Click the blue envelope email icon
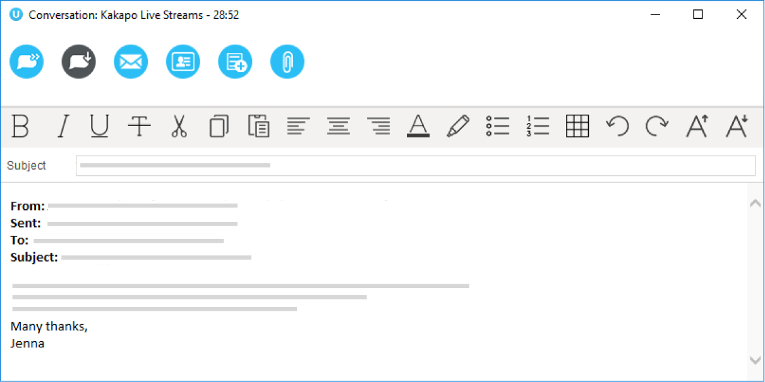This screenshot has width=765, height=382. point(131,62)
